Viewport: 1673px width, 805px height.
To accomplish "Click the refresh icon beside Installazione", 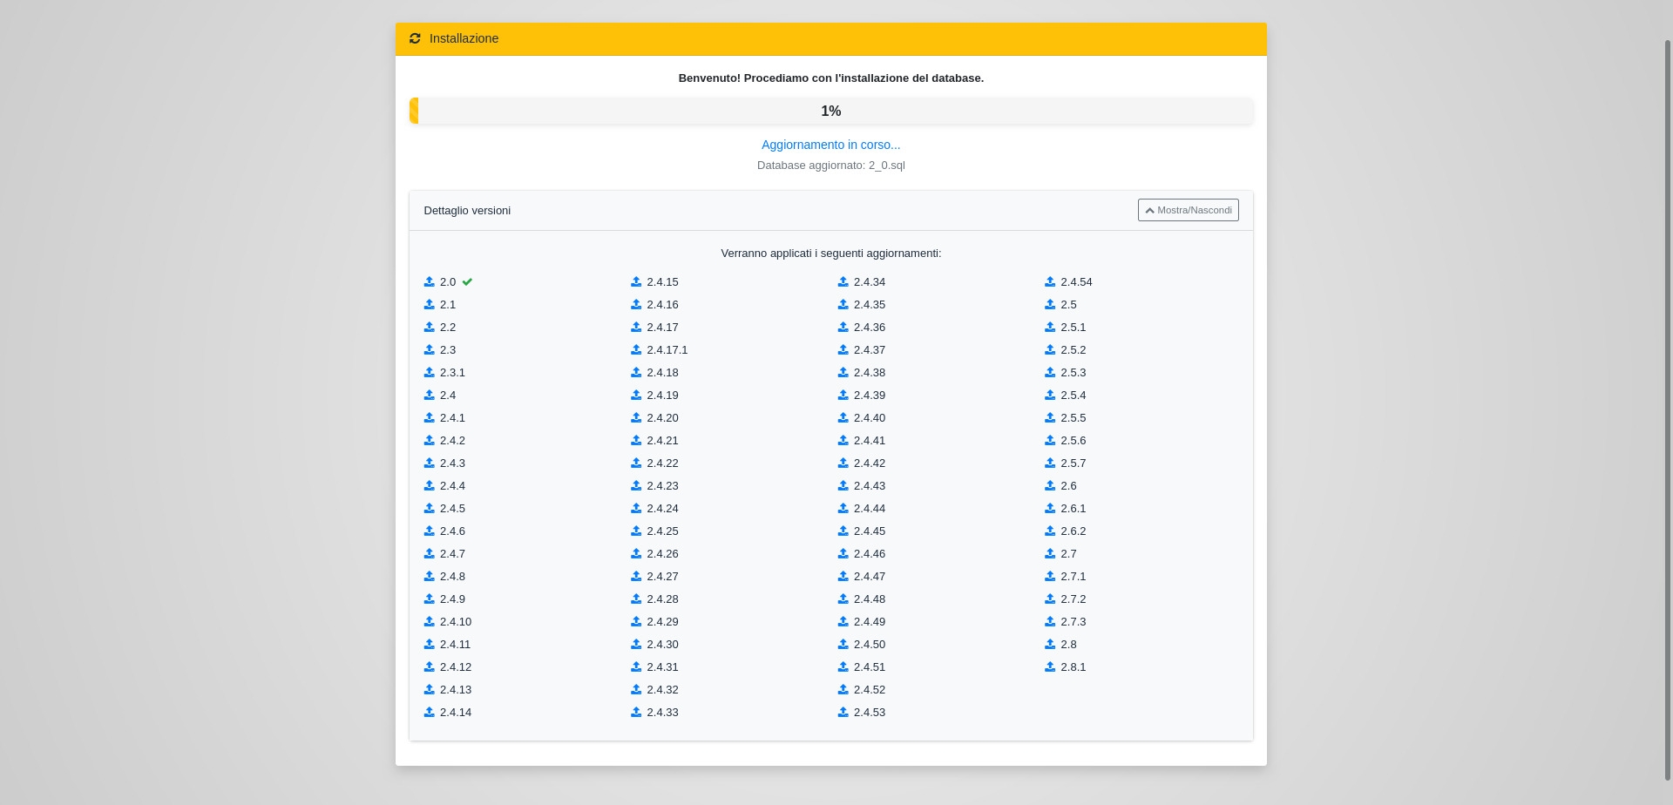I will pos(415,38).
